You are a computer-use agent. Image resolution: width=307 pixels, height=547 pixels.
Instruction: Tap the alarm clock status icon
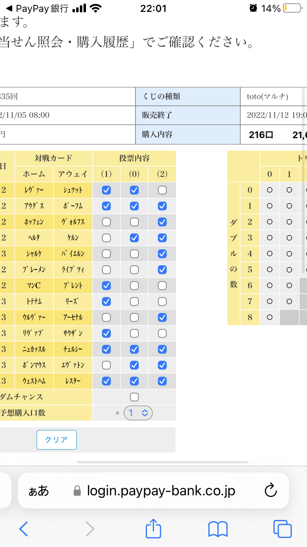click(x=253, y=8)
